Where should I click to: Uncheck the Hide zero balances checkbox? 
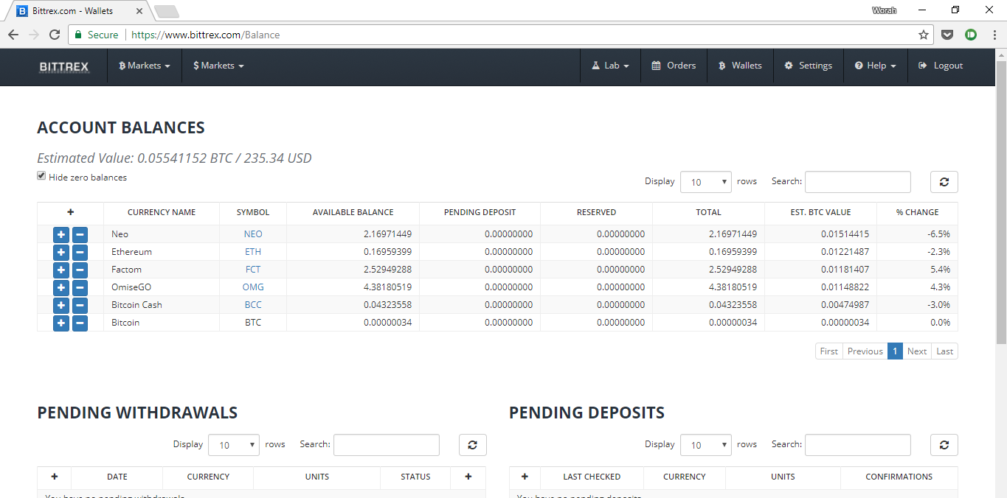(41, 176)
